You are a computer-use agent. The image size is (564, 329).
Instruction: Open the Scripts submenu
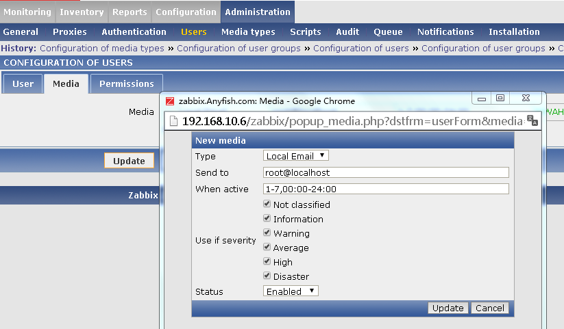pyautogui.click(x=306, y=32)
